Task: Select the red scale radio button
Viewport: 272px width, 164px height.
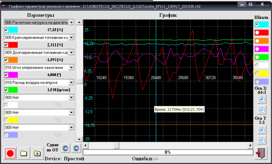Action: click(x=257, y=32)
